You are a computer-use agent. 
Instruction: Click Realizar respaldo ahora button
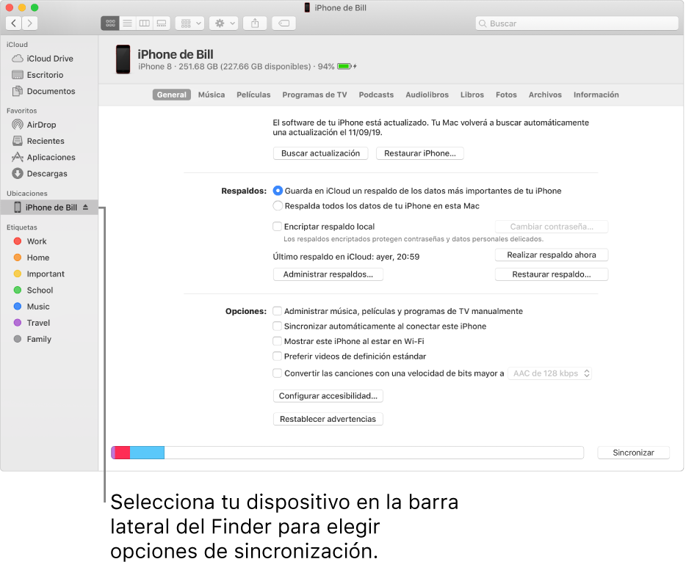[552, 255]
